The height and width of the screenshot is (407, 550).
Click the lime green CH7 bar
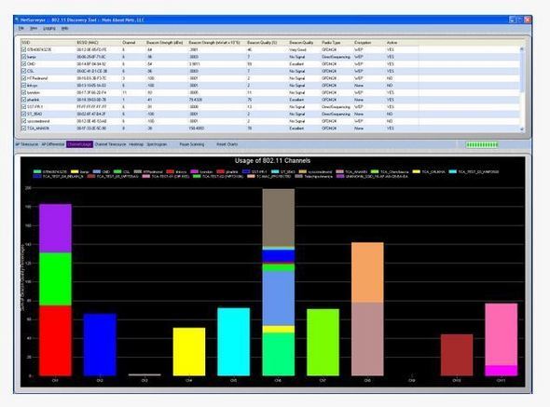[x=323, y=343]
